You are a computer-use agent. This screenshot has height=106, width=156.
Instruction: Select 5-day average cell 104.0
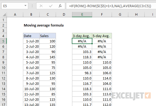point(102,83)
